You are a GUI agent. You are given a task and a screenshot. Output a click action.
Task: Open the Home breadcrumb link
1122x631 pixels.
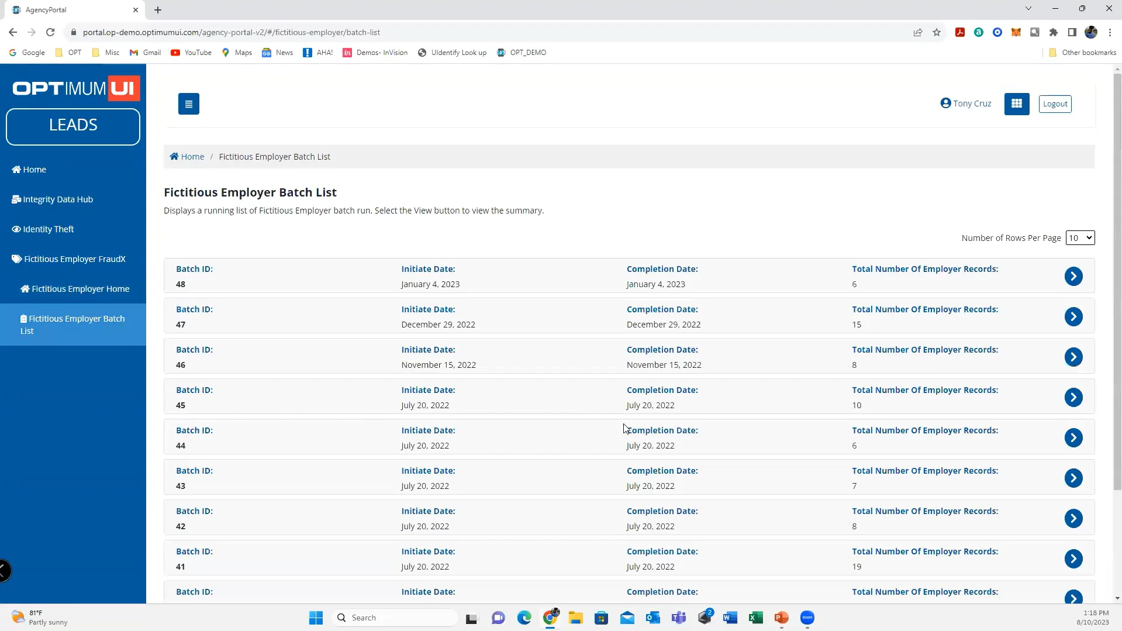[x=187, y=157]
